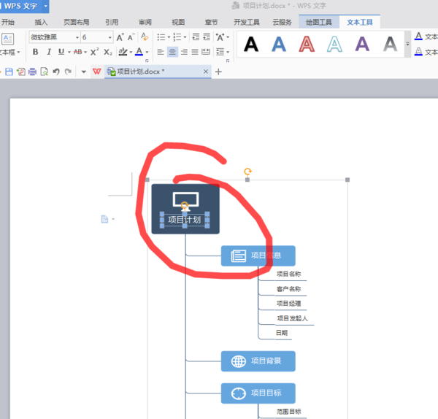
Task: Expand the WordArt styles gallery
Action: pos(407,45)
